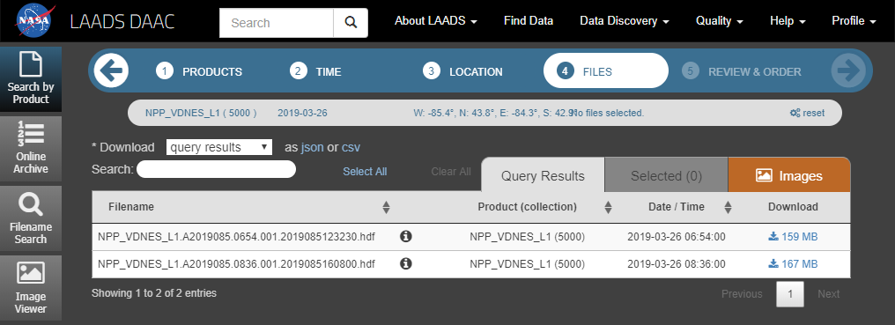The width and height of the screenshot is (895, 325).
Task: Expand the About LAADS menu
Action: point(436,21)
